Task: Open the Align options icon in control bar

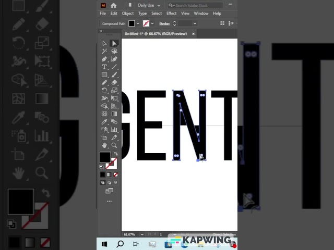Action: [x=231, y=23]
